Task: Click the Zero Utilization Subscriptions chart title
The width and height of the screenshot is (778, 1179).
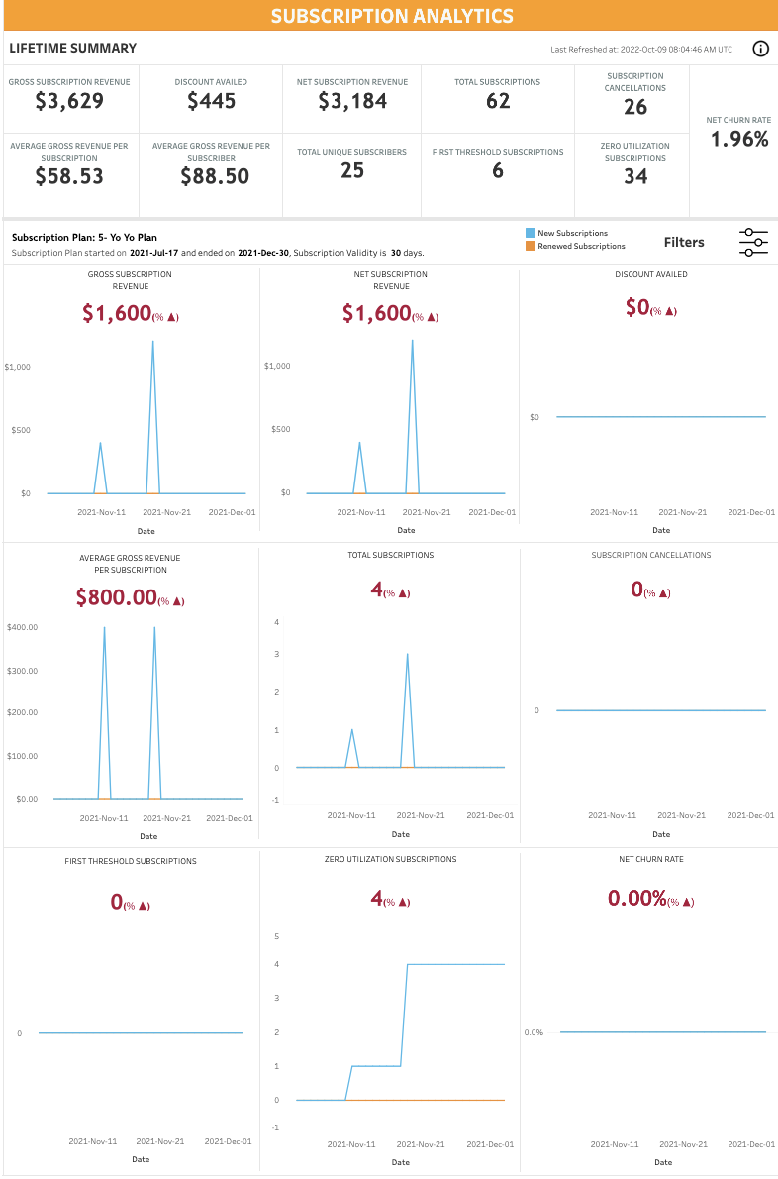Action: pos(391,859)
